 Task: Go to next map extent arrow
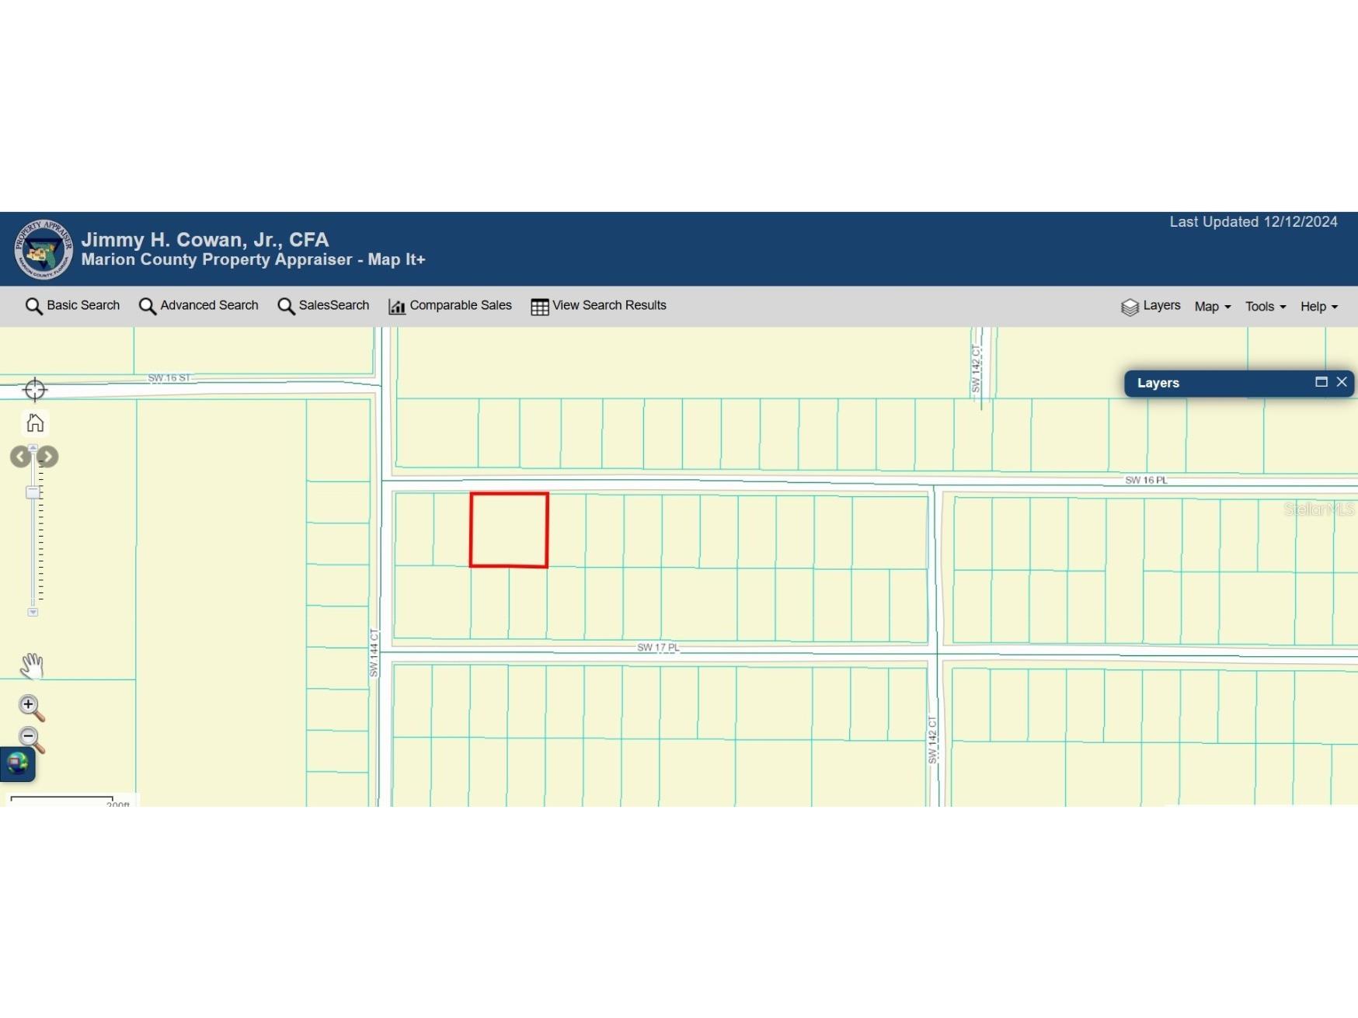[48, 457]
